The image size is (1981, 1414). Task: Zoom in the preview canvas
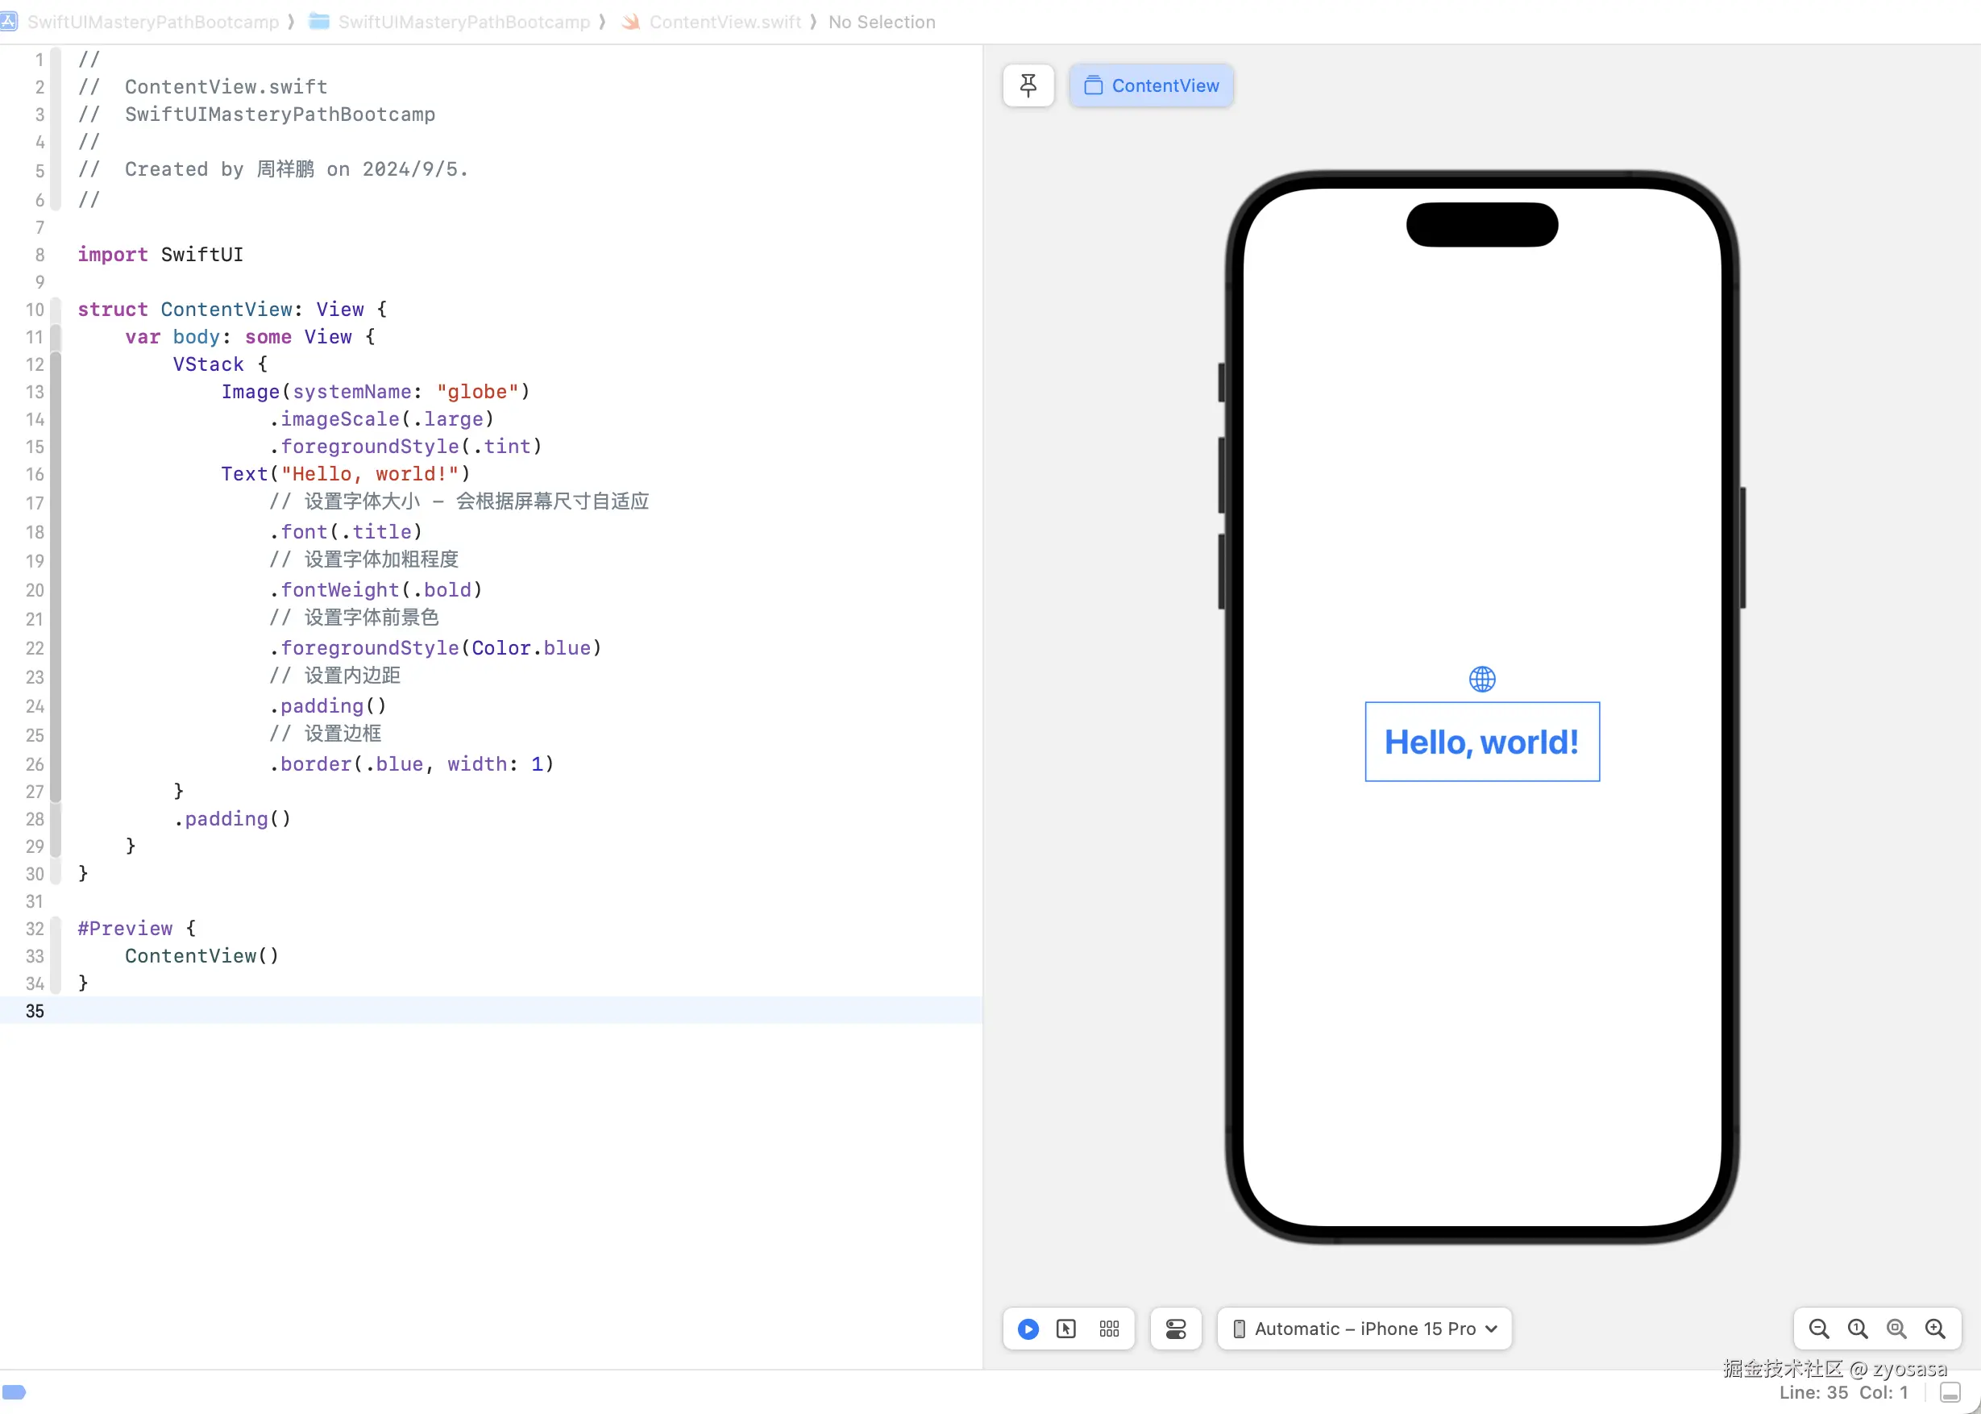click(1935, 1329)
